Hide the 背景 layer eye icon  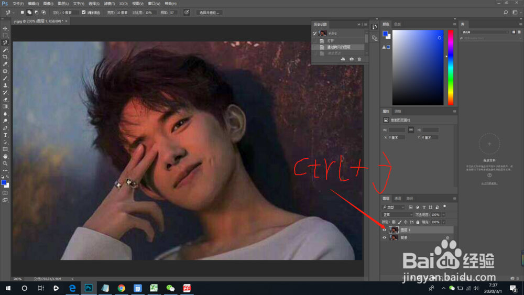pos(384,237)
